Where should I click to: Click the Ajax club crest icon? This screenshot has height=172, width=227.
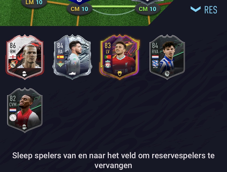13,118
